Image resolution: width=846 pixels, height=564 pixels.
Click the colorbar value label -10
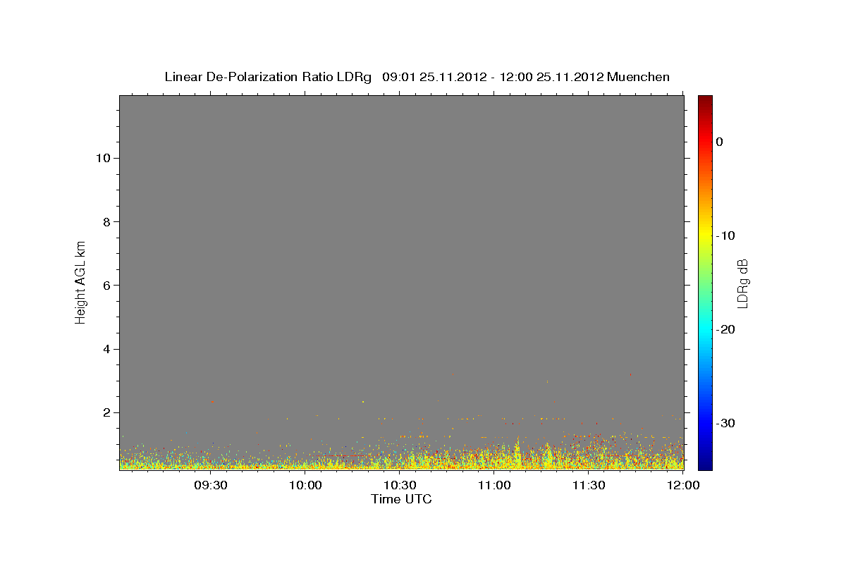coord(725,235)
